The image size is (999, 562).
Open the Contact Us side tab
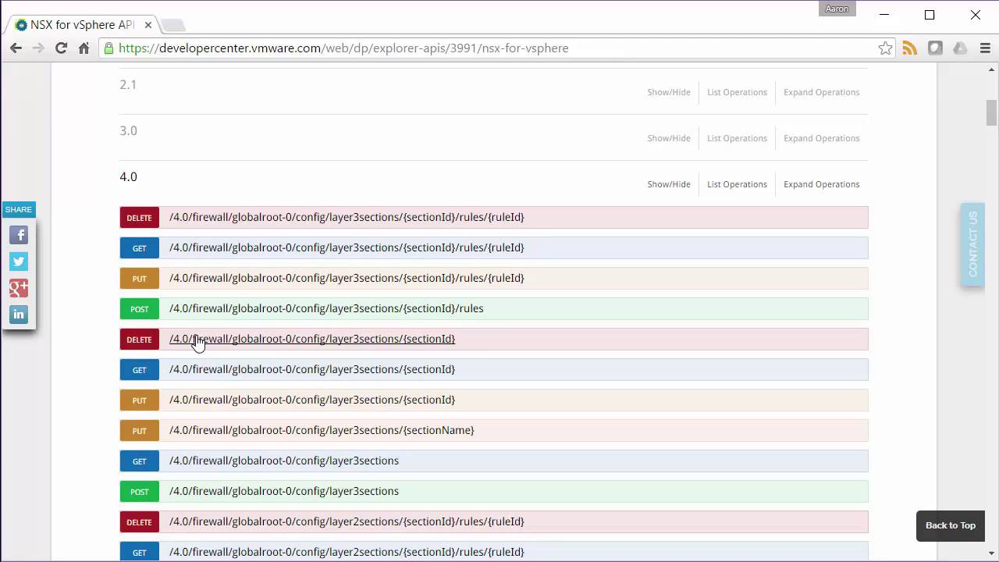pos(972,244)
